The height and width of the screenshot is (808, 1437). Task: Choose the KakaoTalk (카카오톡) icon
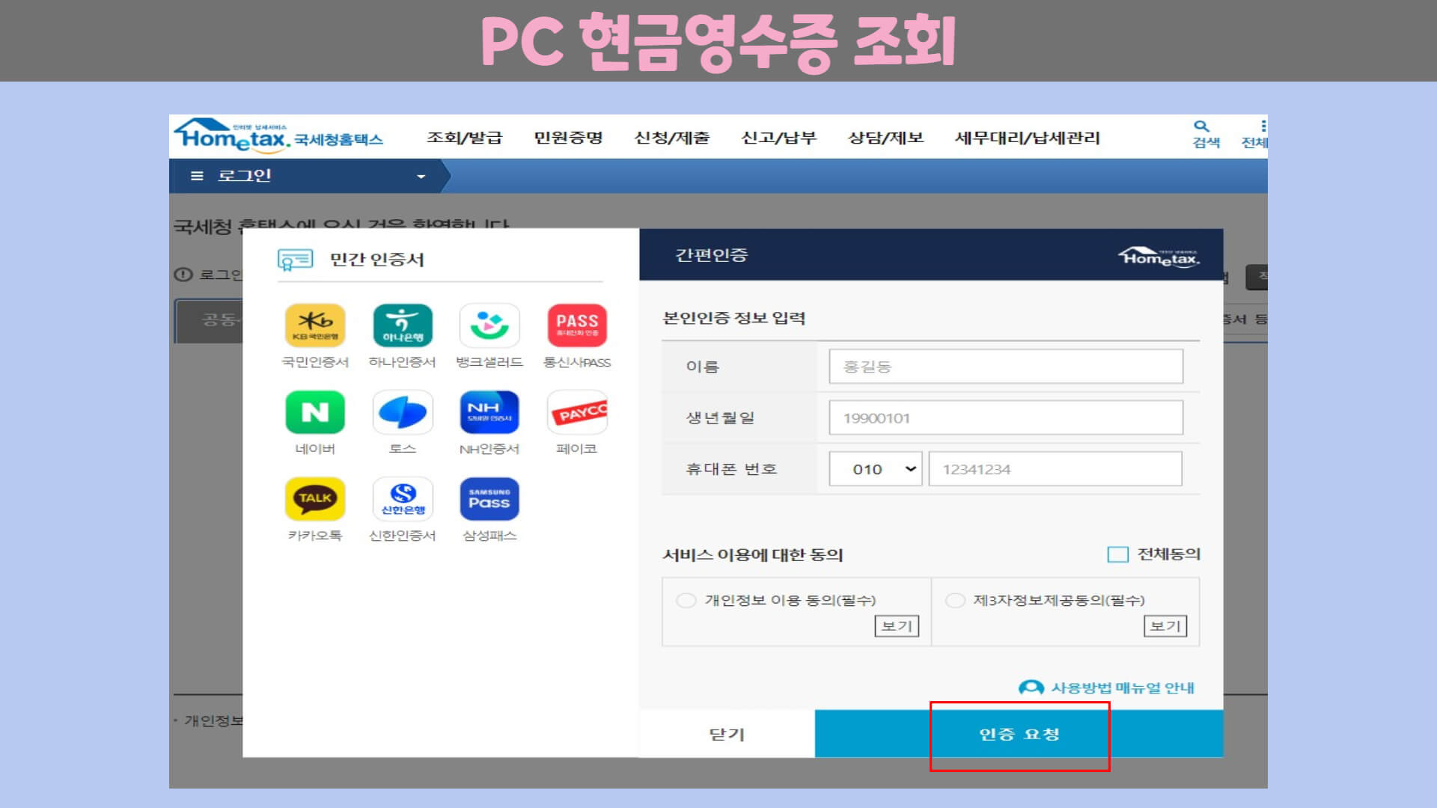tap(315, 499)
